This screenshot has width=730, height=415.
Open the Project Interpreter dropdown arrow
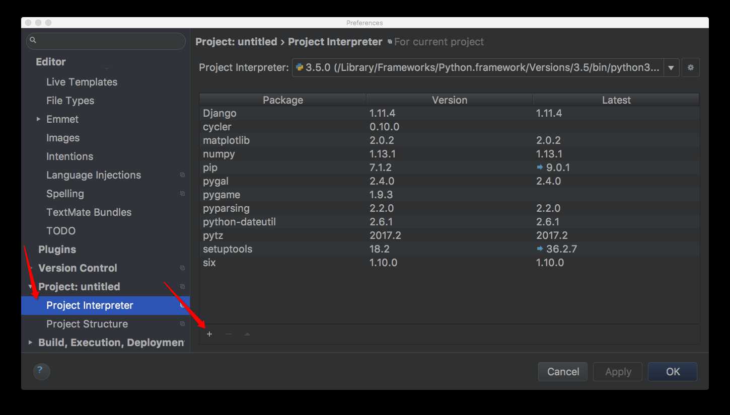coord(671,68)
